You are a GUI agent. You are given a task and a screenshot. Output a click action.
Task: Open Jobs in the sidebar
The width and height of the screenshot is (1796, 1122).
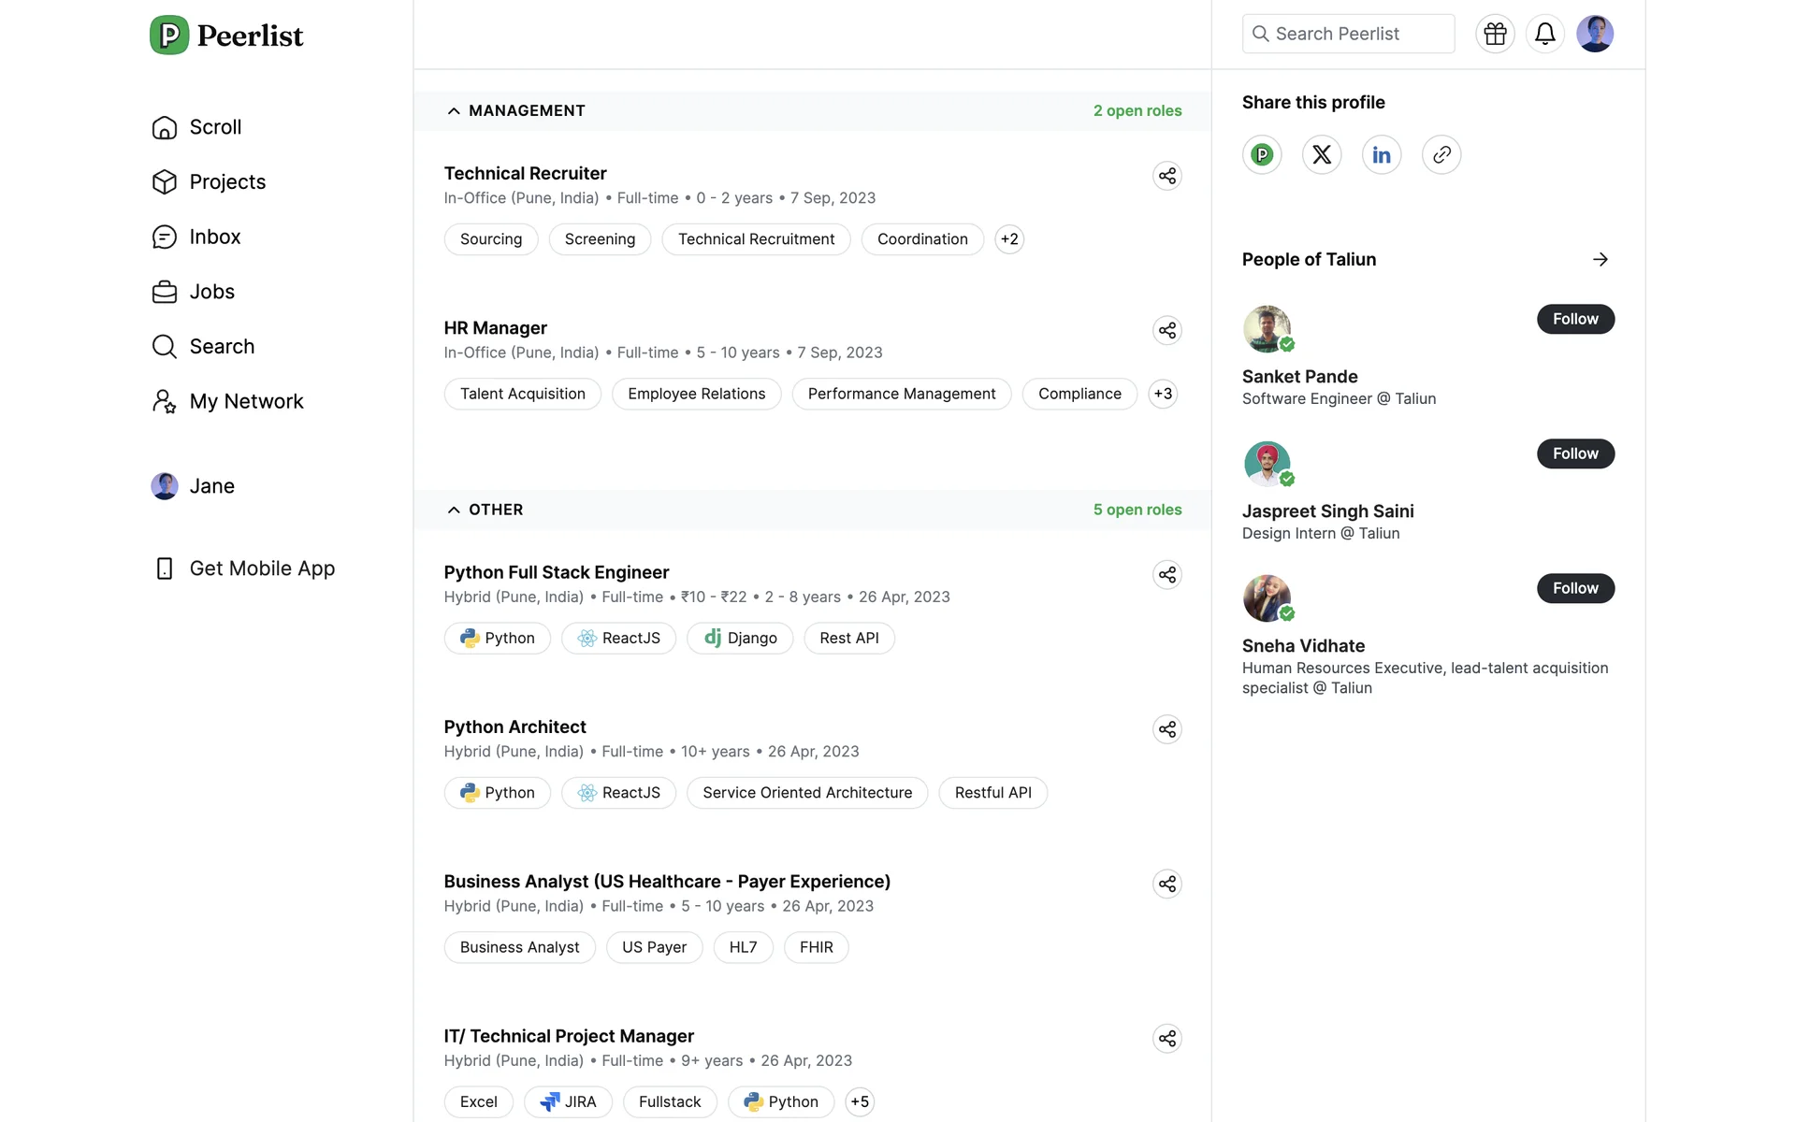(x=211, y=292)
